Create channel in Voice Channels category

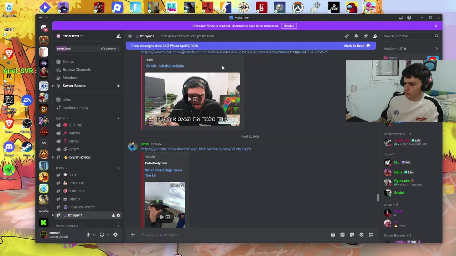point(118,226)
